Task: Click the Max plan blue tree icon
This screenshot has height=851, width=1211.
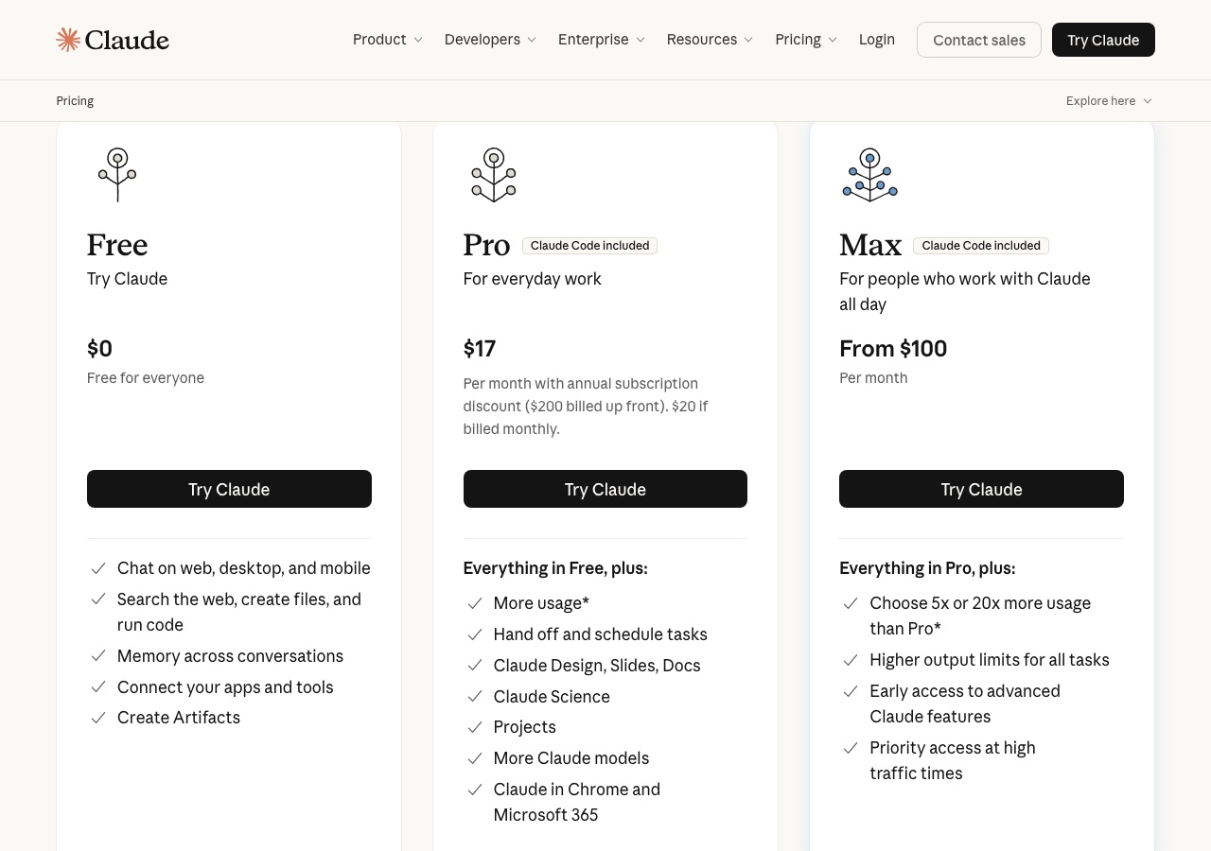Action: tap(869, 175)
